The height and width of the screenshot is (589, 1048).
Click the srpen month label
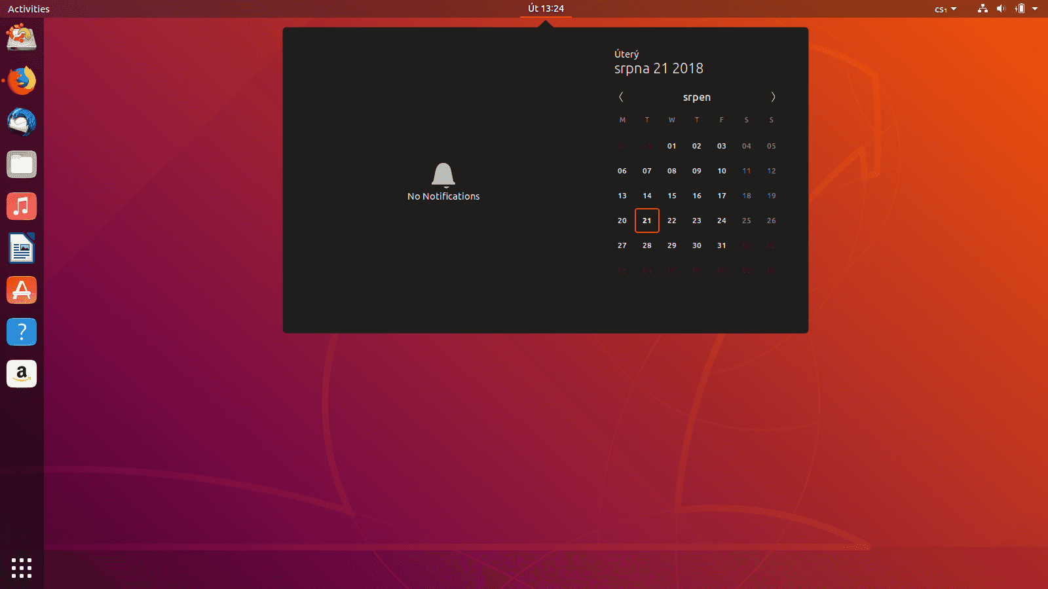696,97
